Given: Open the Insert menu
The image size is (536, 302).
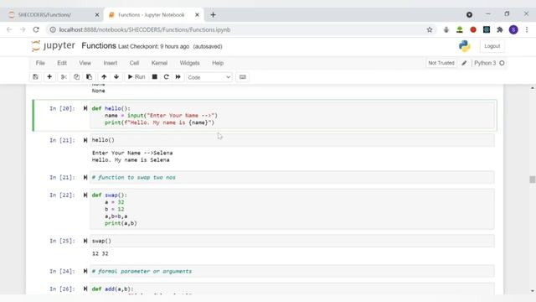Looking at the screenshot, I should 111,63.
